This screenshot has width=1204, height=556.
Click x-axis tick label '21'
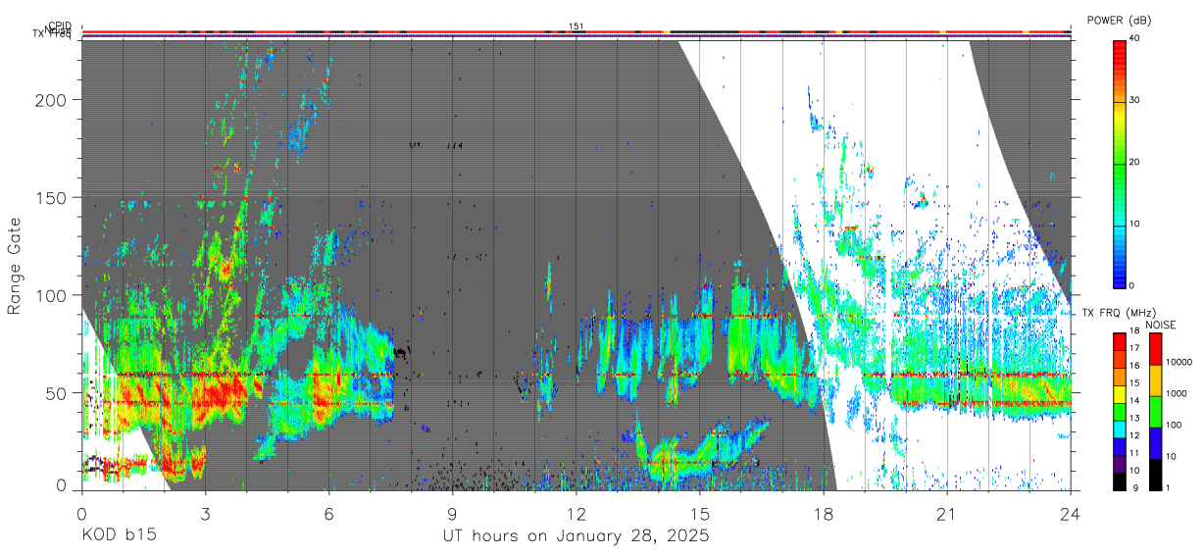point(947,513)
